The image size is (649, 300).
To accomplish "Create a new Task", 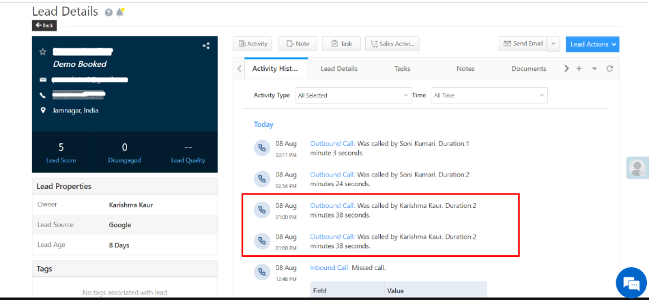I will [x=341, y=44].
